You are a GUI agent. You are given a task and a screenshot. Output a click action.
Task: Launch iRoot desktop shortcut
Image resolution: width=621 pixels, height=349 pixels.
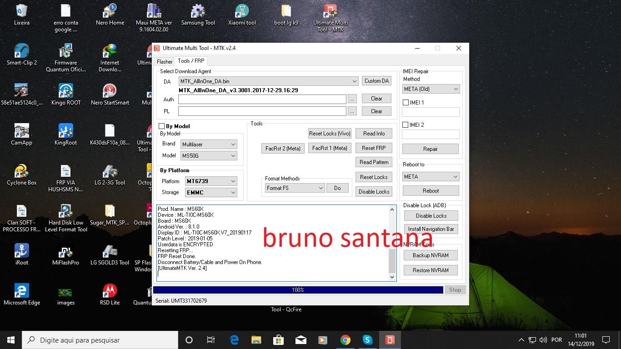[21, 255]
